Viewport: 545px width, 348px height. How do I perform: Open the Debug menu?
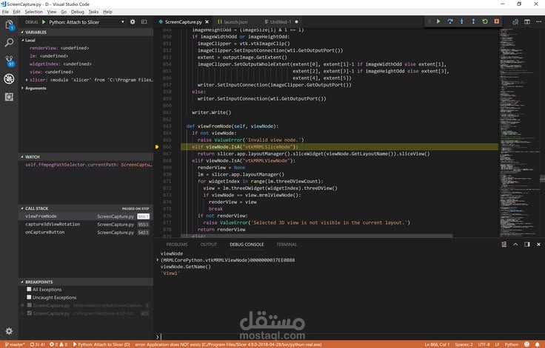point(78,12)
